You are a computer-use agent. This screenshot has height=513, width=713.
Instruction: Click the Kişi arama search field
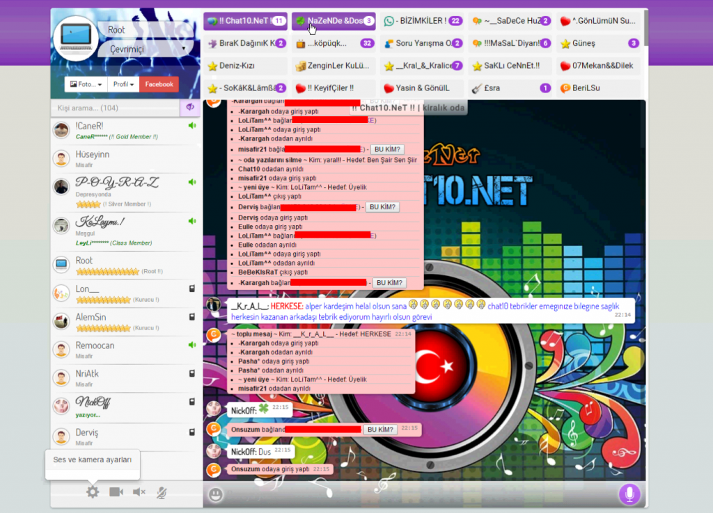pyautogui.click(x=115, y=108)
